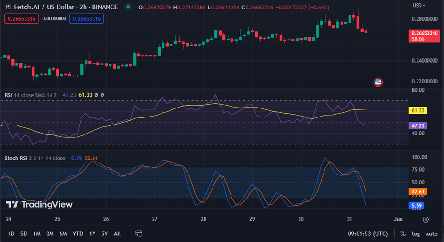Select the 5D time range
This screenshot has height=242, width=444.
[x=24, y=234]
